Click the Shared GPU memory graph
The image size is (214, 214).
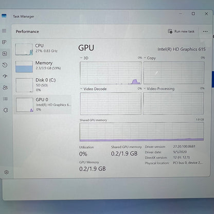(x=142, y=132)
